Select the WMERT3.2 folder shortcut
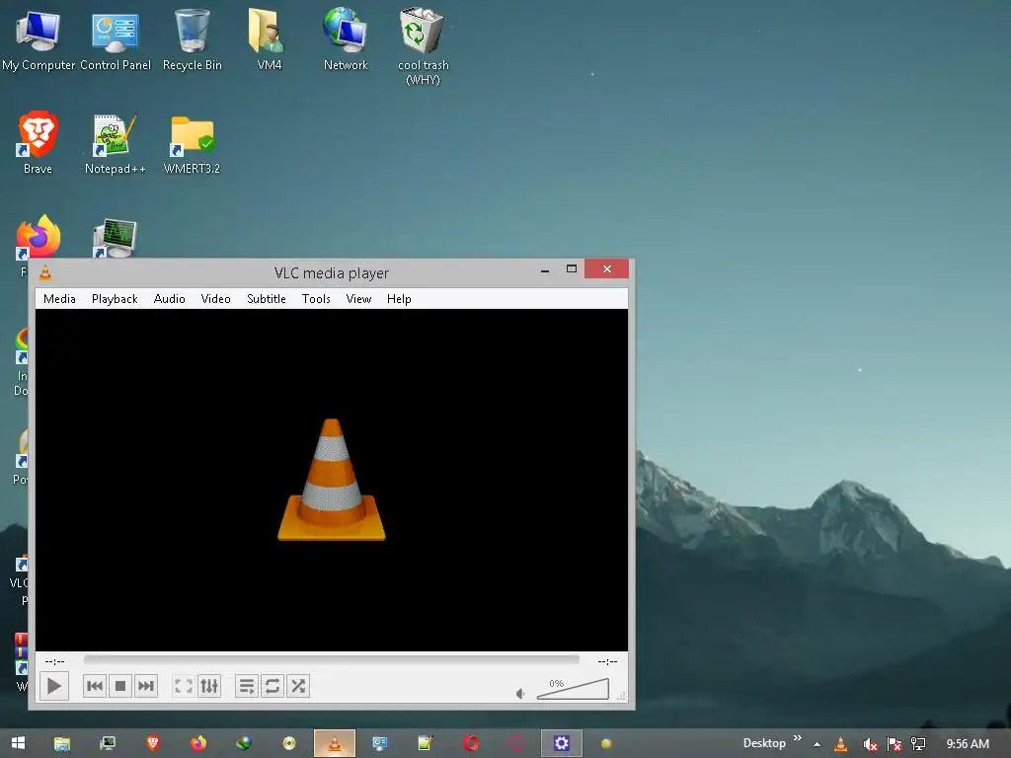The image size is (1011, 758). (x=192, y=144)
